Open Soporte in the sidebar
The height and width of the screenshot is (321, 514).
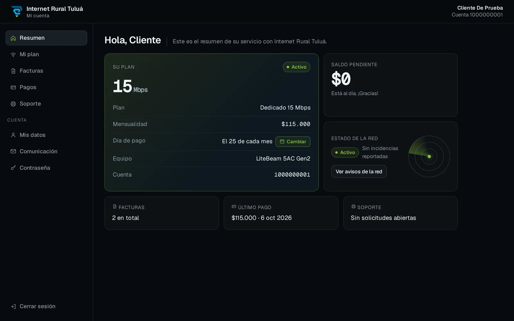pos(46,103)
